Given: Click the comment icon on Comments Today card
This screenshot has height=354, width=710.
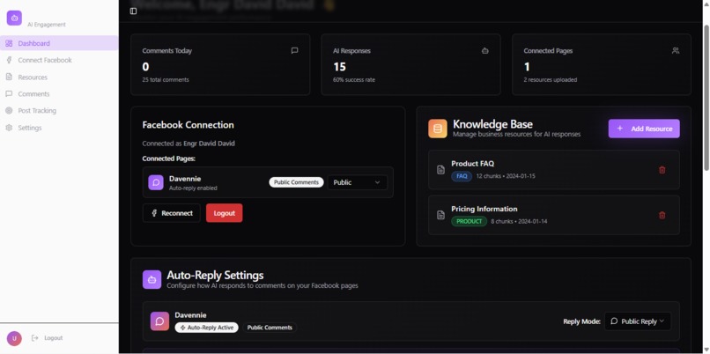Looking at the screenshot, I should pyautogui.click(x=294, y=51).
